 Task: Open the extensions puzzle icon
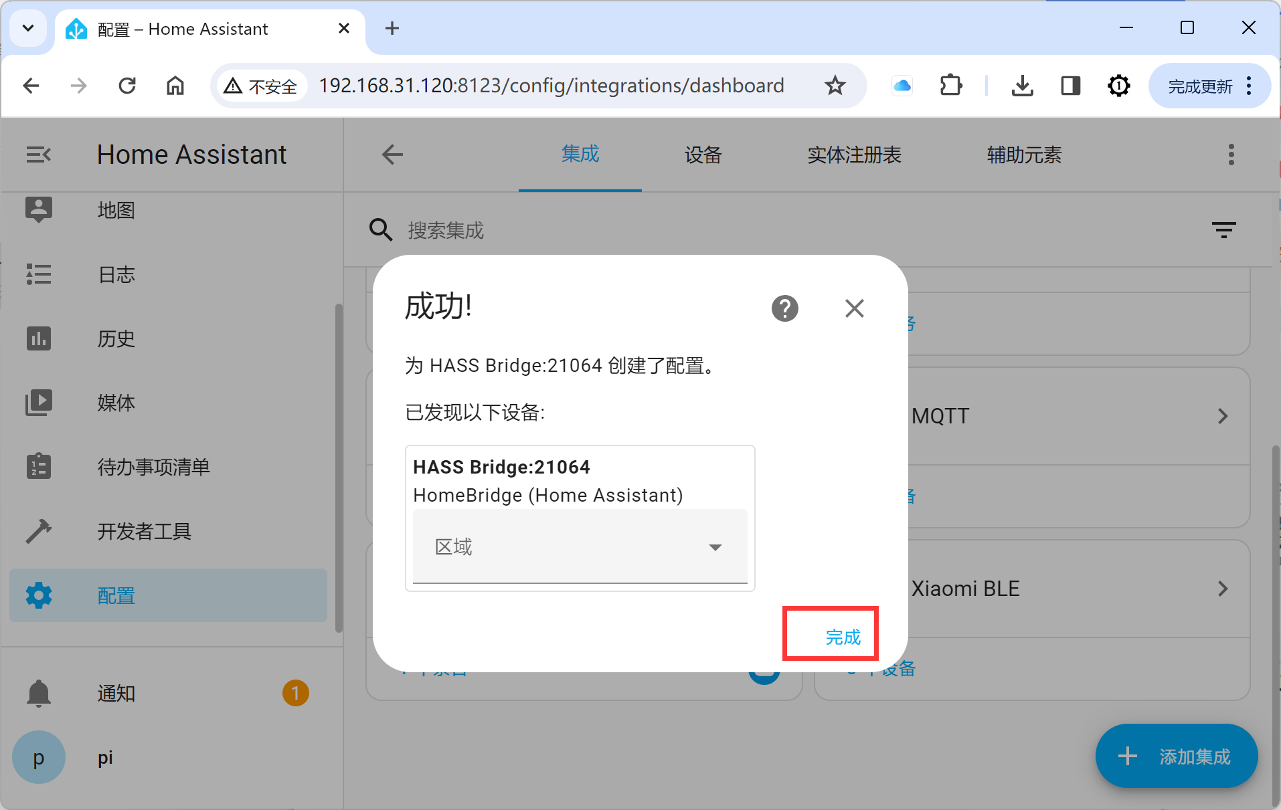(951, 86)
